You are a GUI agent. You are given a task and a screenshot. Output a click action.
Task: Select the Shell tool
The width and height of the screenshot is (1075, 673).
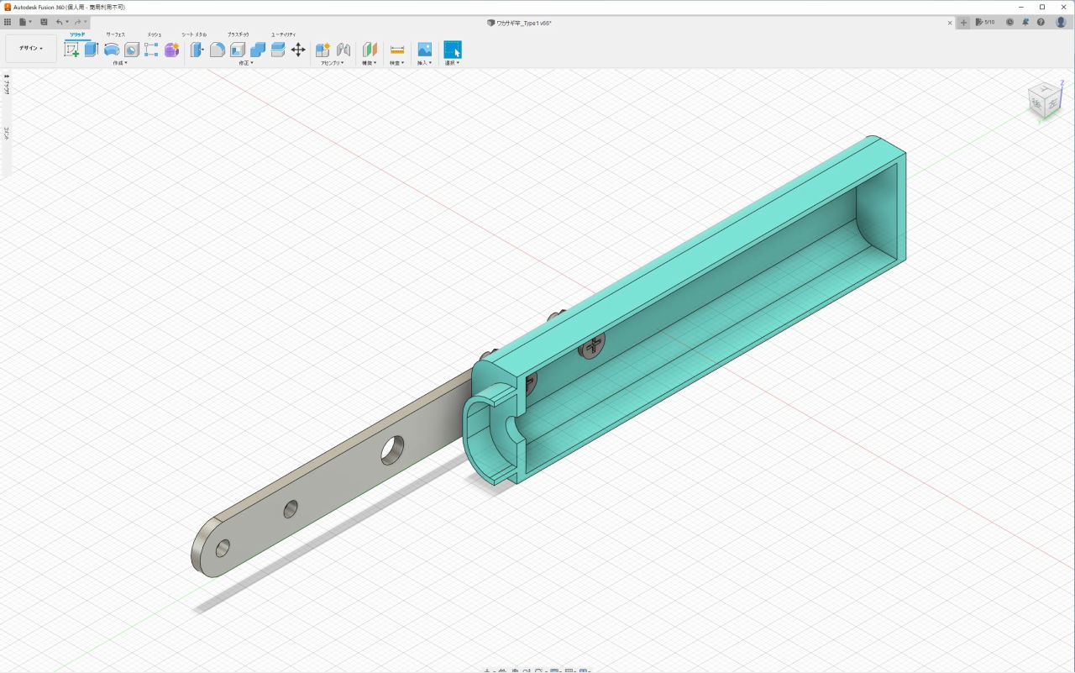tap(238, 50)
